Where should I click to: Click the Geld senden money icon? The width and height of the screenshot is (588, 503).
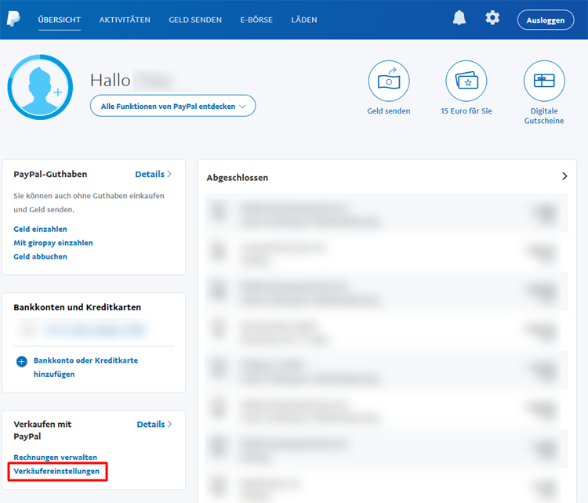coord(389,81)
